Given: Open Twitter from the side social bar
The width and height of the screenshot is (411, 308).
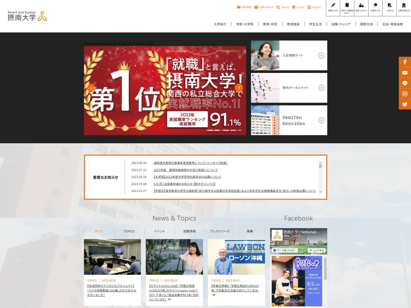Looking at the screenshot, I should [x=405, y=104].
